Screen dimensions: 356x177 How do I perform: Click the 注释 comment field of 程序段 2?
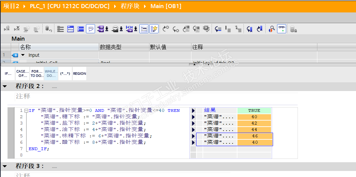156,97
